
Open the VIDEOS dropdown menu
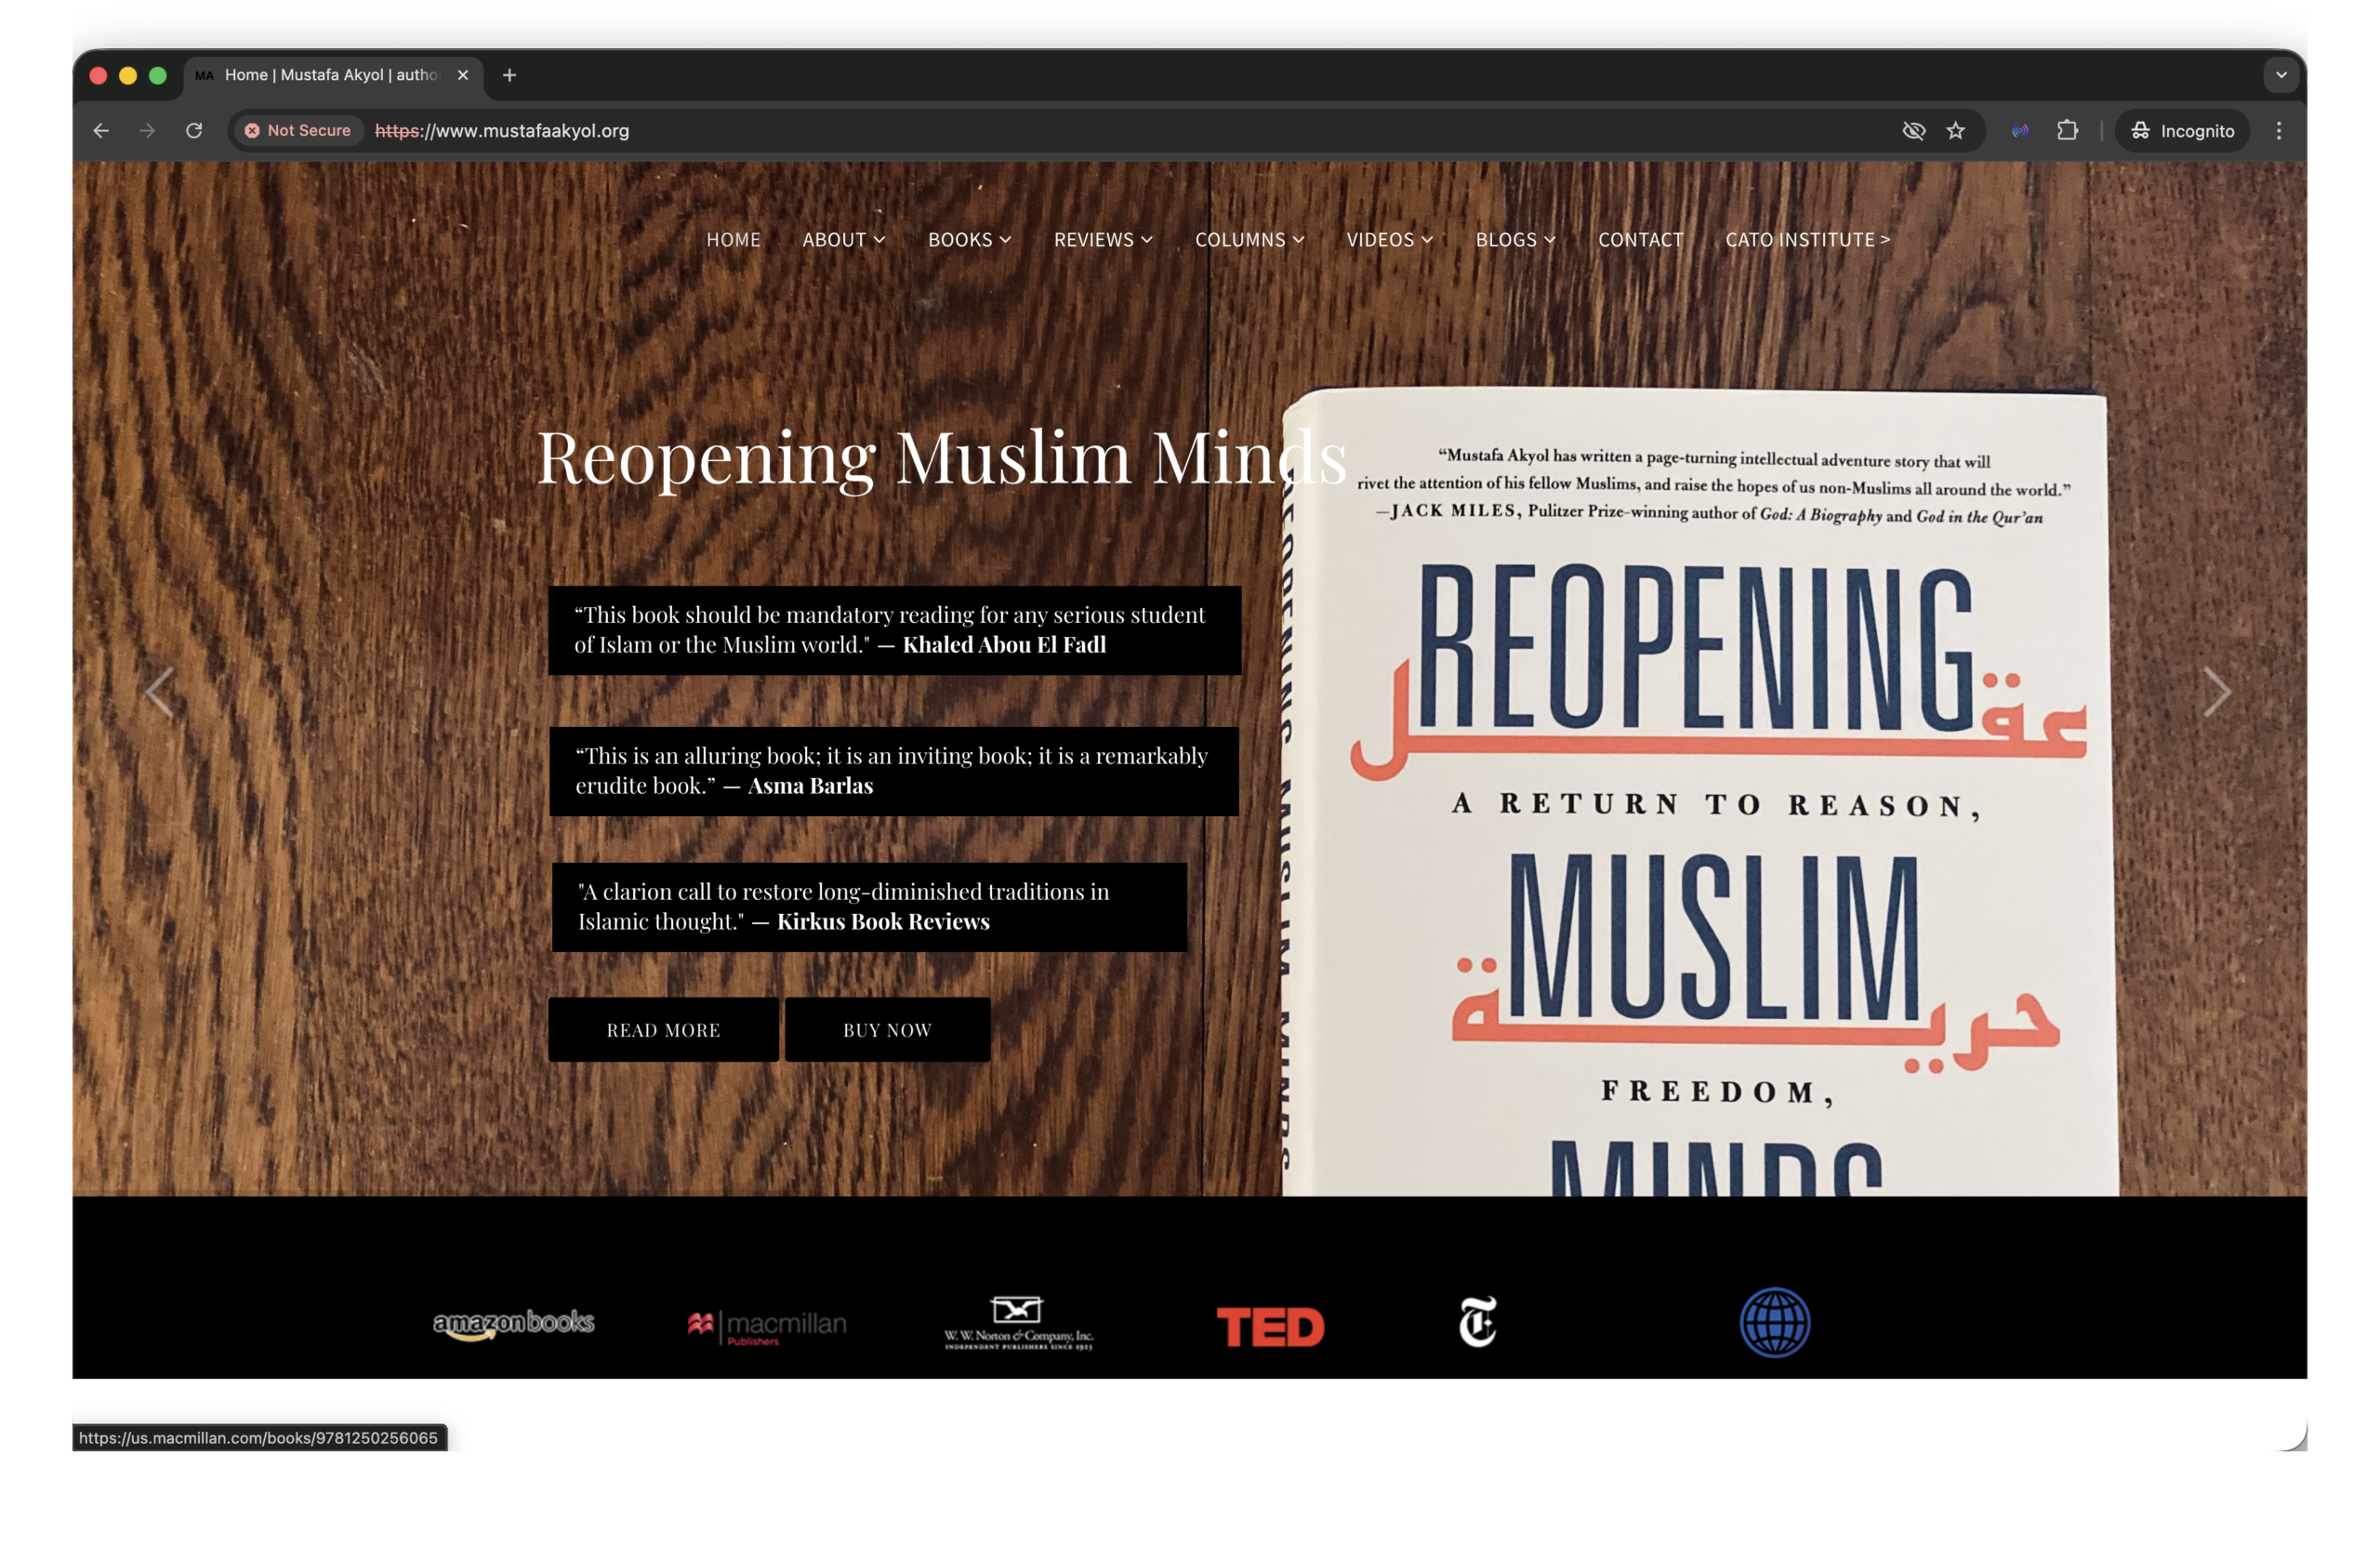1389,240
